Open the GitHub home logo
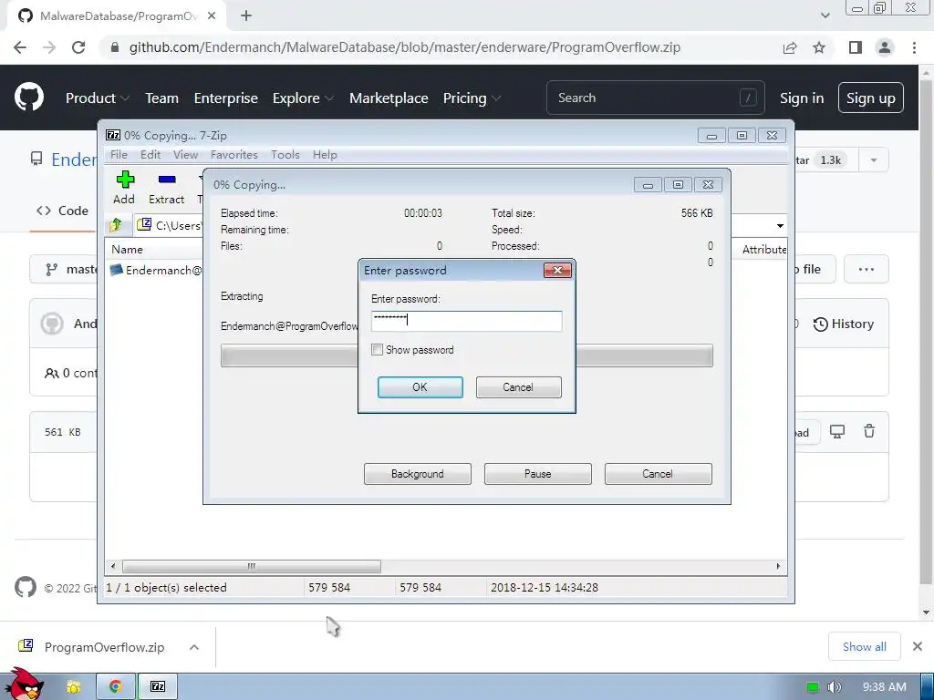This screenshot has height=700, width=934. 28,98
